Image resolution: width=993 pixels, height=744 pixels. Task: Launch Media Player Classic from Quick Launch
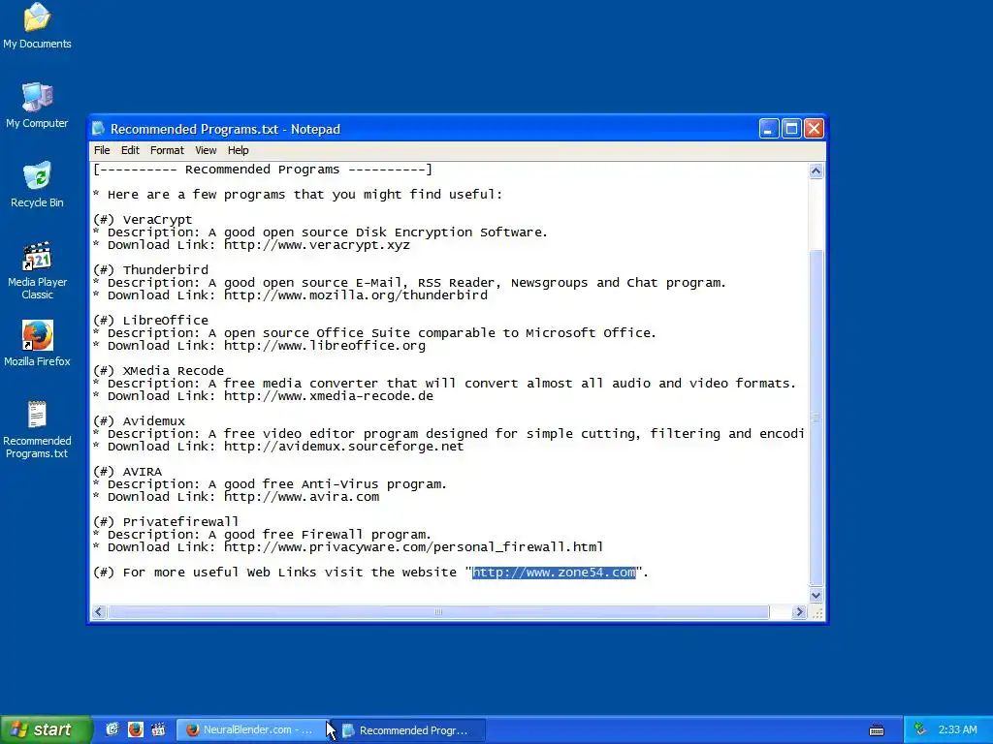[158, 729]
